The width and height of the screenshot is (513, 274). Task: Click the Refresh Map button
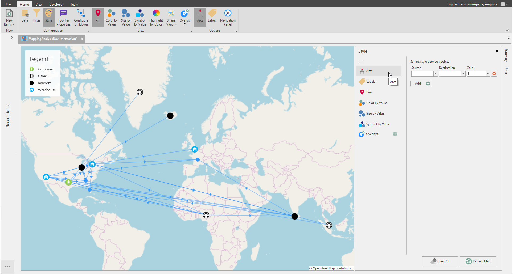click(478, 261)
